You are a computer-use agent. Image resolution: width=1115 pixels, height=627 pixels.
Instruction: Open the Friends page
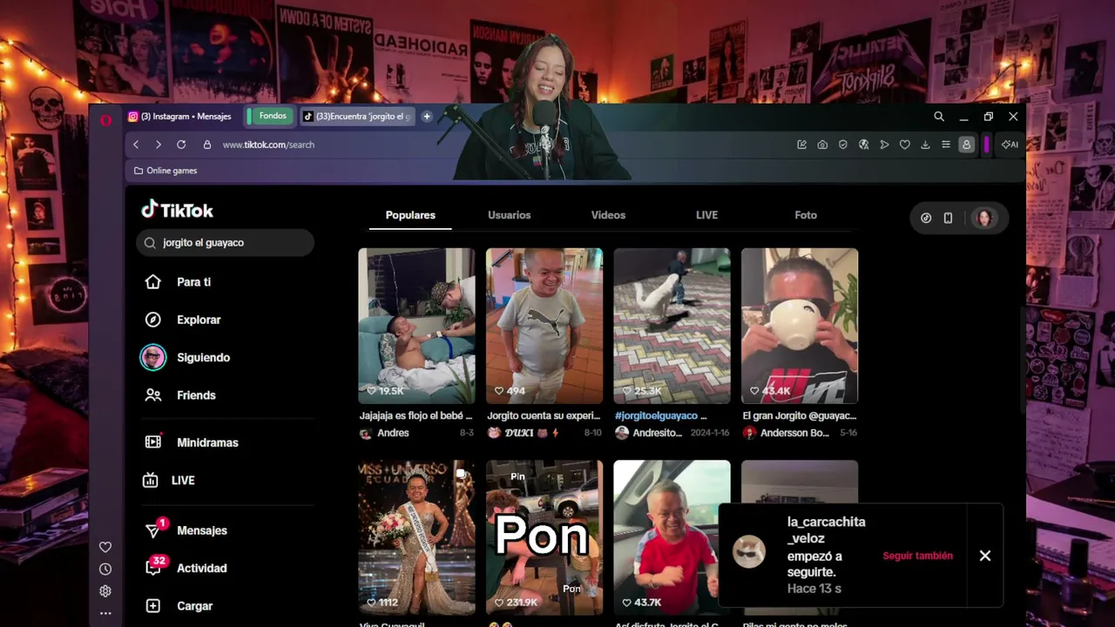(x=179, y=395)
